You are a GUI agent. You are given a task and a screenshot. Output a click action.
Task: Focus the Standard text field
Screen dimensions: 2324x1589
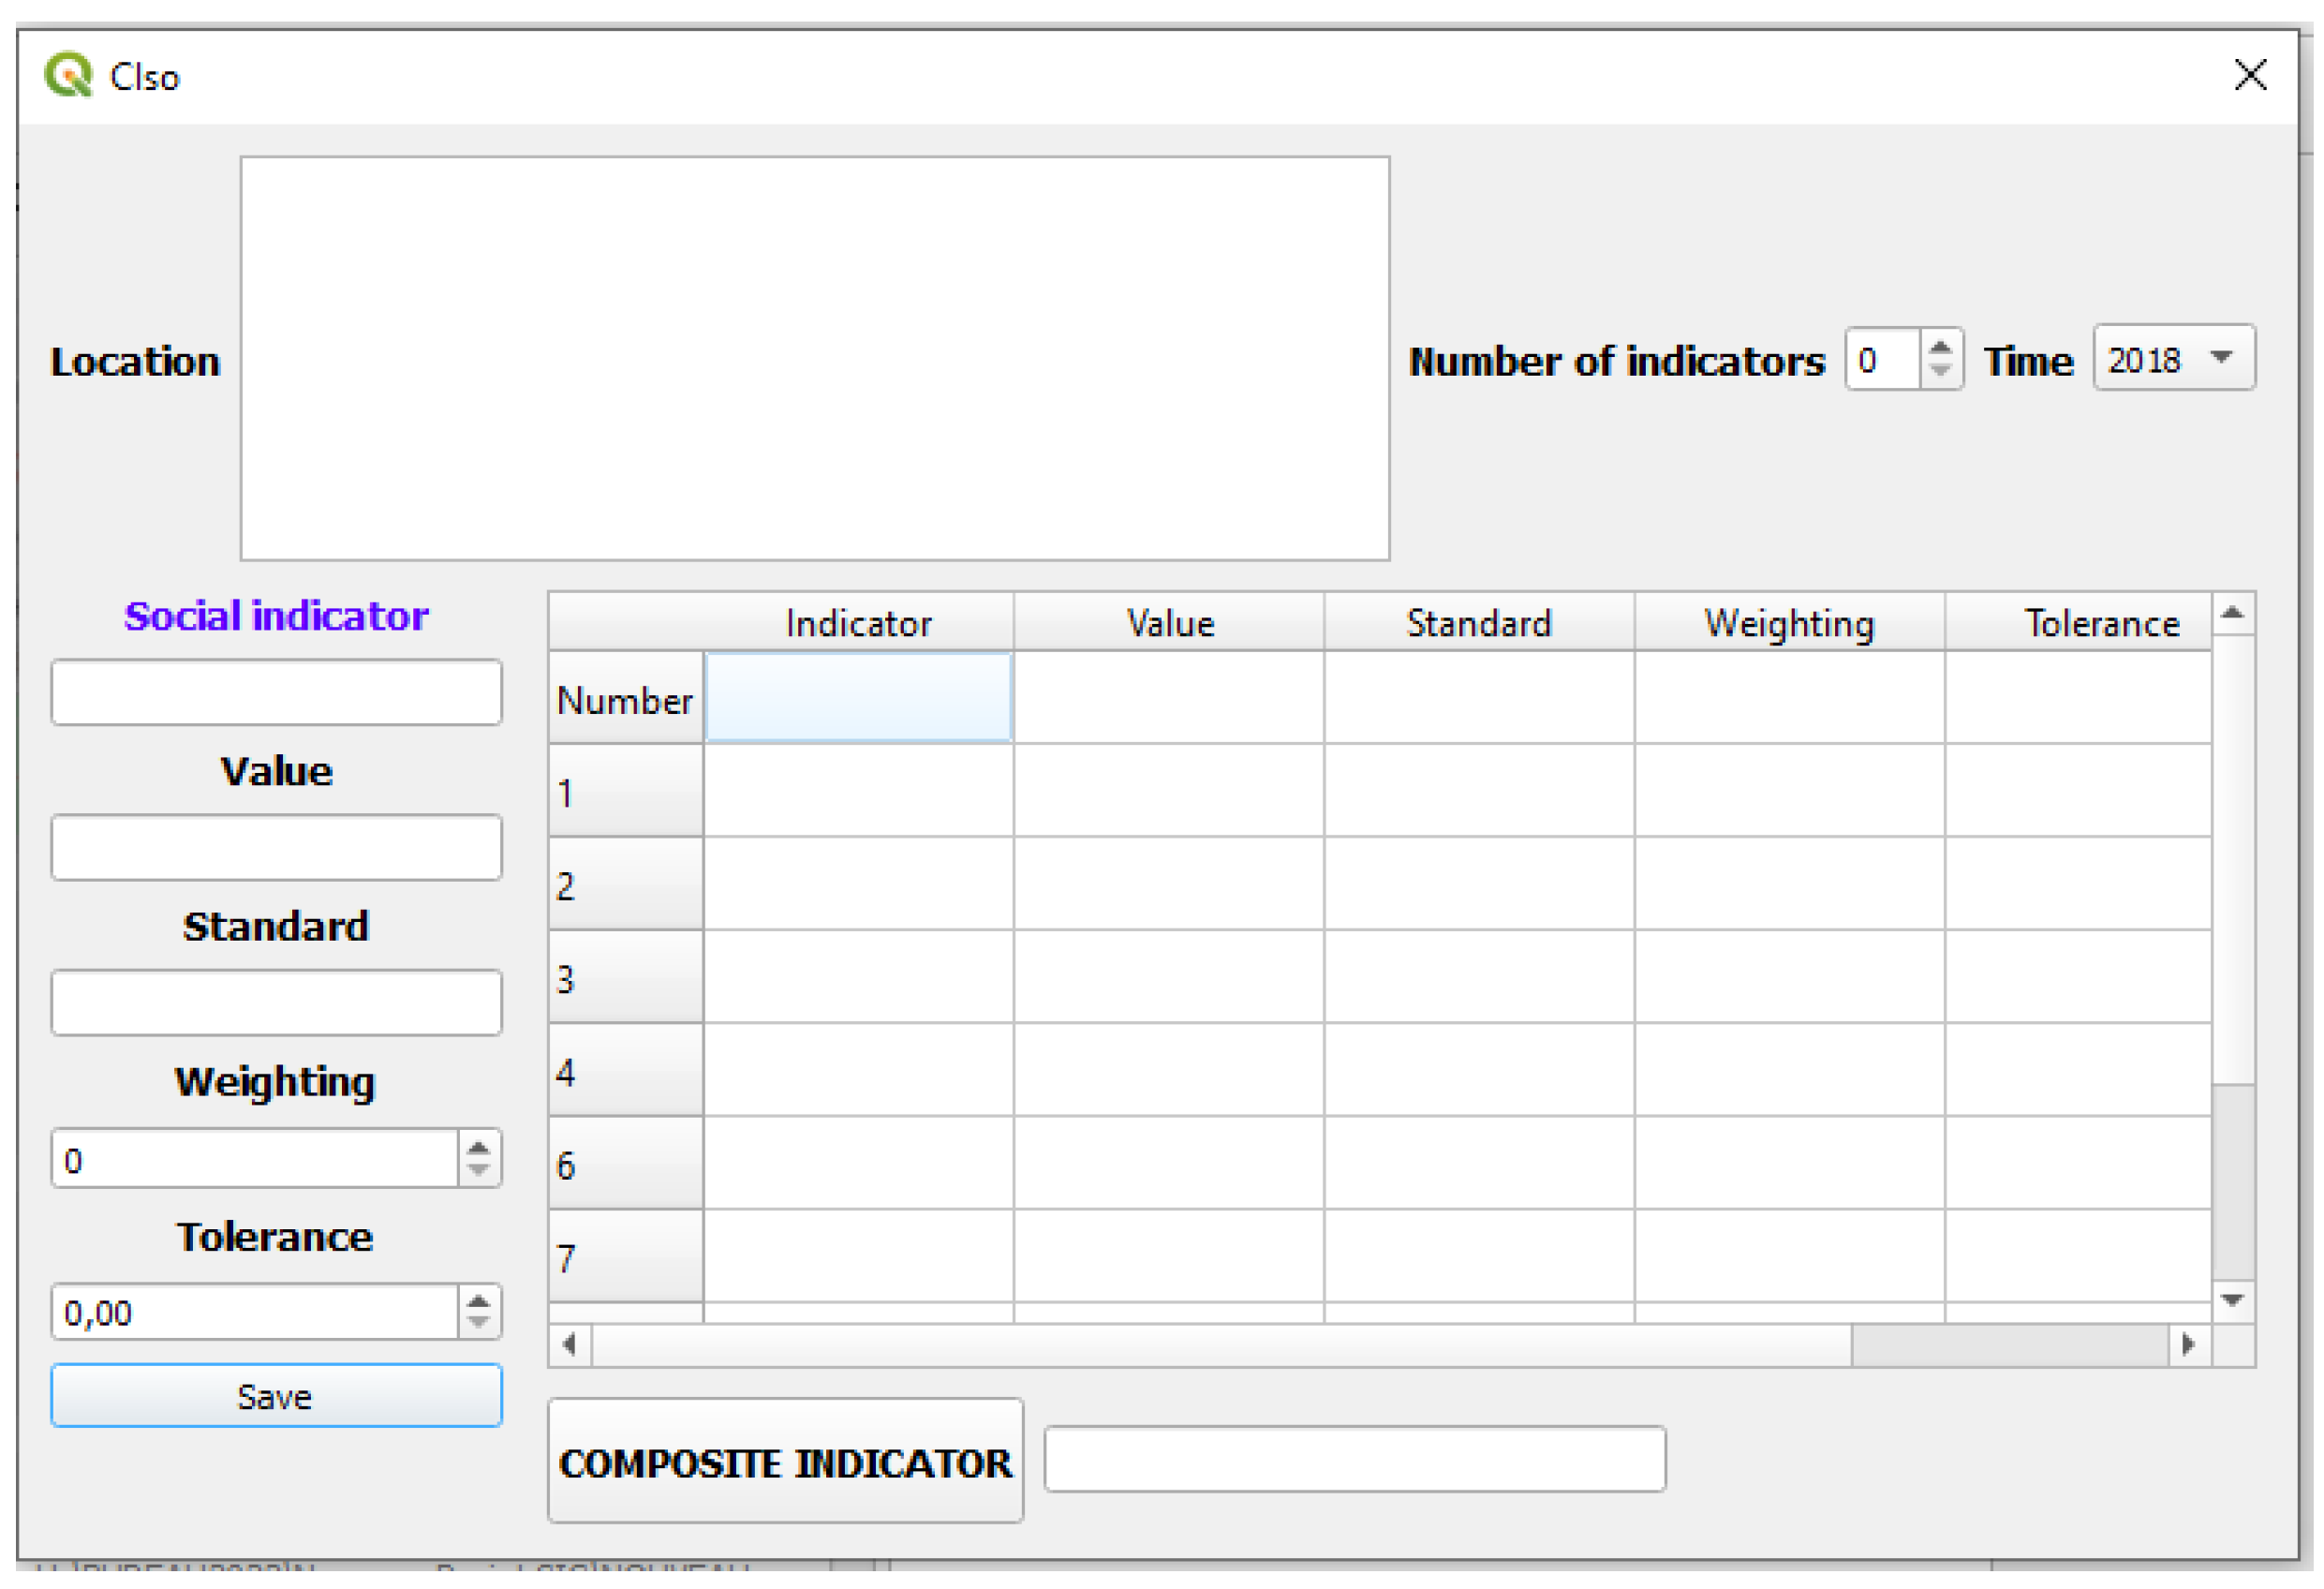[x=276, y=1002]
